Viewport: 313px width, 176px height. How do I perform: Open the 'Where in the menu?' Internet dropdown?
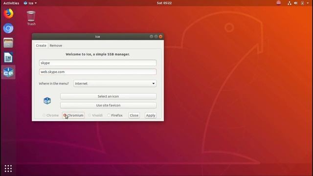coord(115,84)
